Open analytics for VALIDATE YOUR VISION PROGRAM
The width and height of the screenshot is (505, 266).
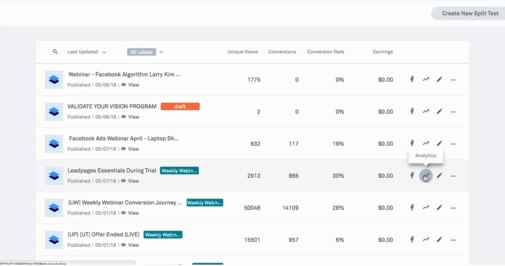pyautogui.click(x=426, y=112)
